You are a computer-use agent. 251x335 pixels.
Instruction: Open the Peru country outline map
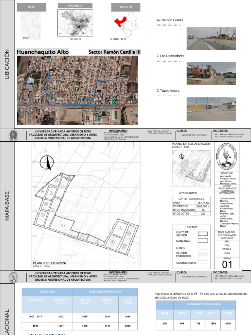[x=31, y=26]
